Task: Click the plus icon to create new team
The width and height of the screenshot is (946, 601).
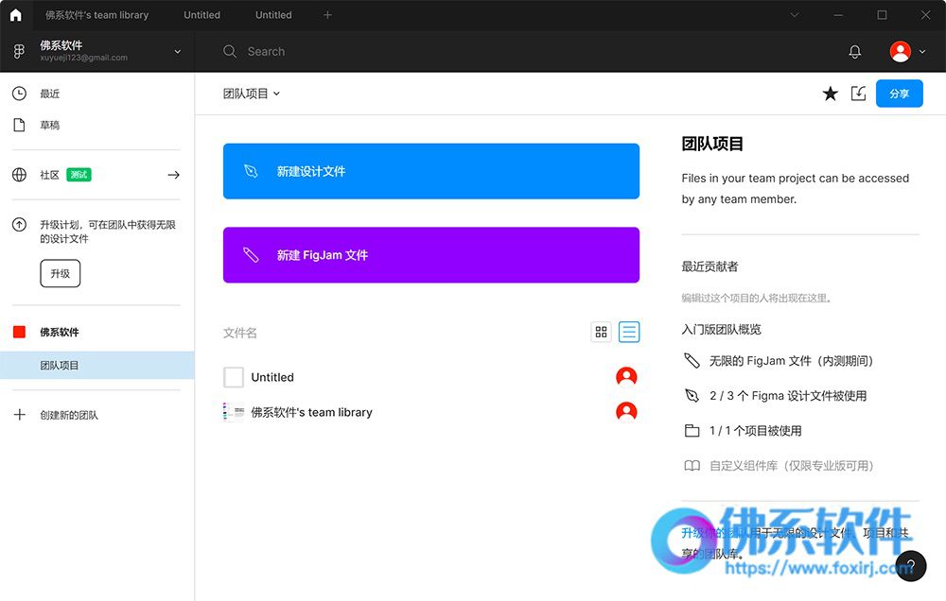Action: coord(19,415)
